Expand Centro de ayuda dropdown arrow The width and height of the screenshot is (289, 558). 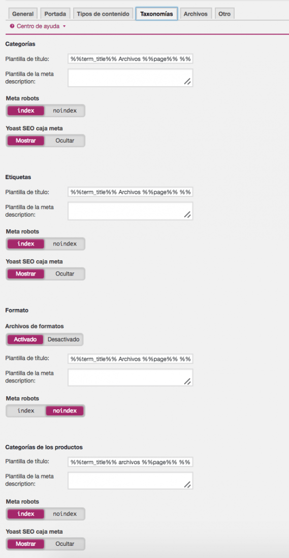(x=64, y=27)
